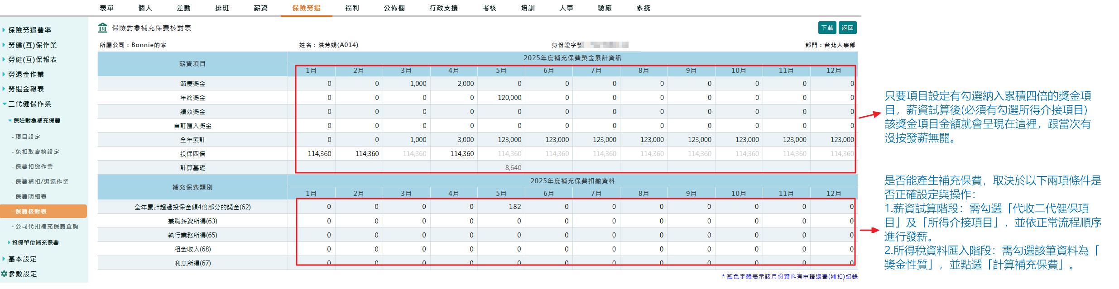
Task: Expand the 勞退金作業 sidebar section
Action: (x=23, y=74)
